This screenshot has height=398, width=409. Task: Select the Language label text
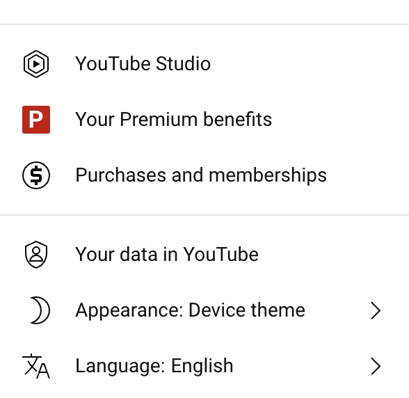[x=120, y=367]
